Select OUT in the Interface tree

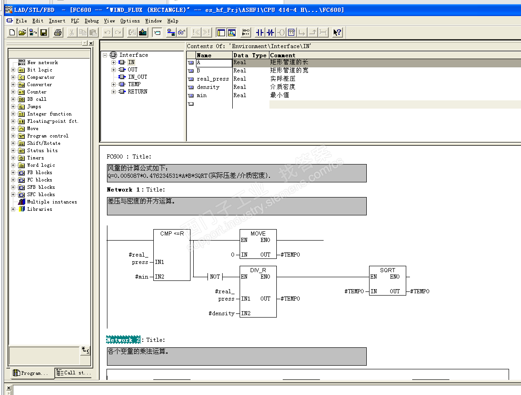pyautogui.click(x=132, y=70)
